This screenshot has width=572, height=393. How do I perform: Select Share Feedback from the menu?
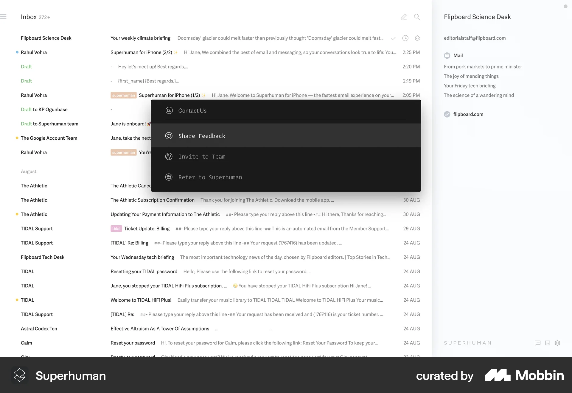[202, 136]
